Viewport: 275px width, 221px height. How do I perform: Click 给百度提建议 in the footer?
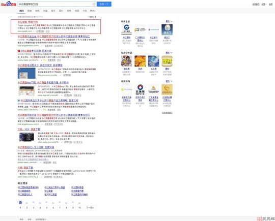[41, 219]
